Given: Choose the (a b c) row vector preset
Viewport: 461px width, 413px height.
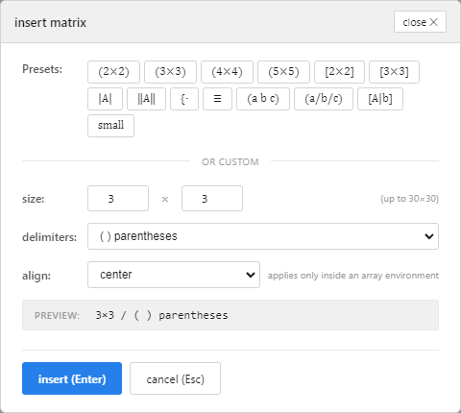Looking at the screenshot, I should point(263,99).
